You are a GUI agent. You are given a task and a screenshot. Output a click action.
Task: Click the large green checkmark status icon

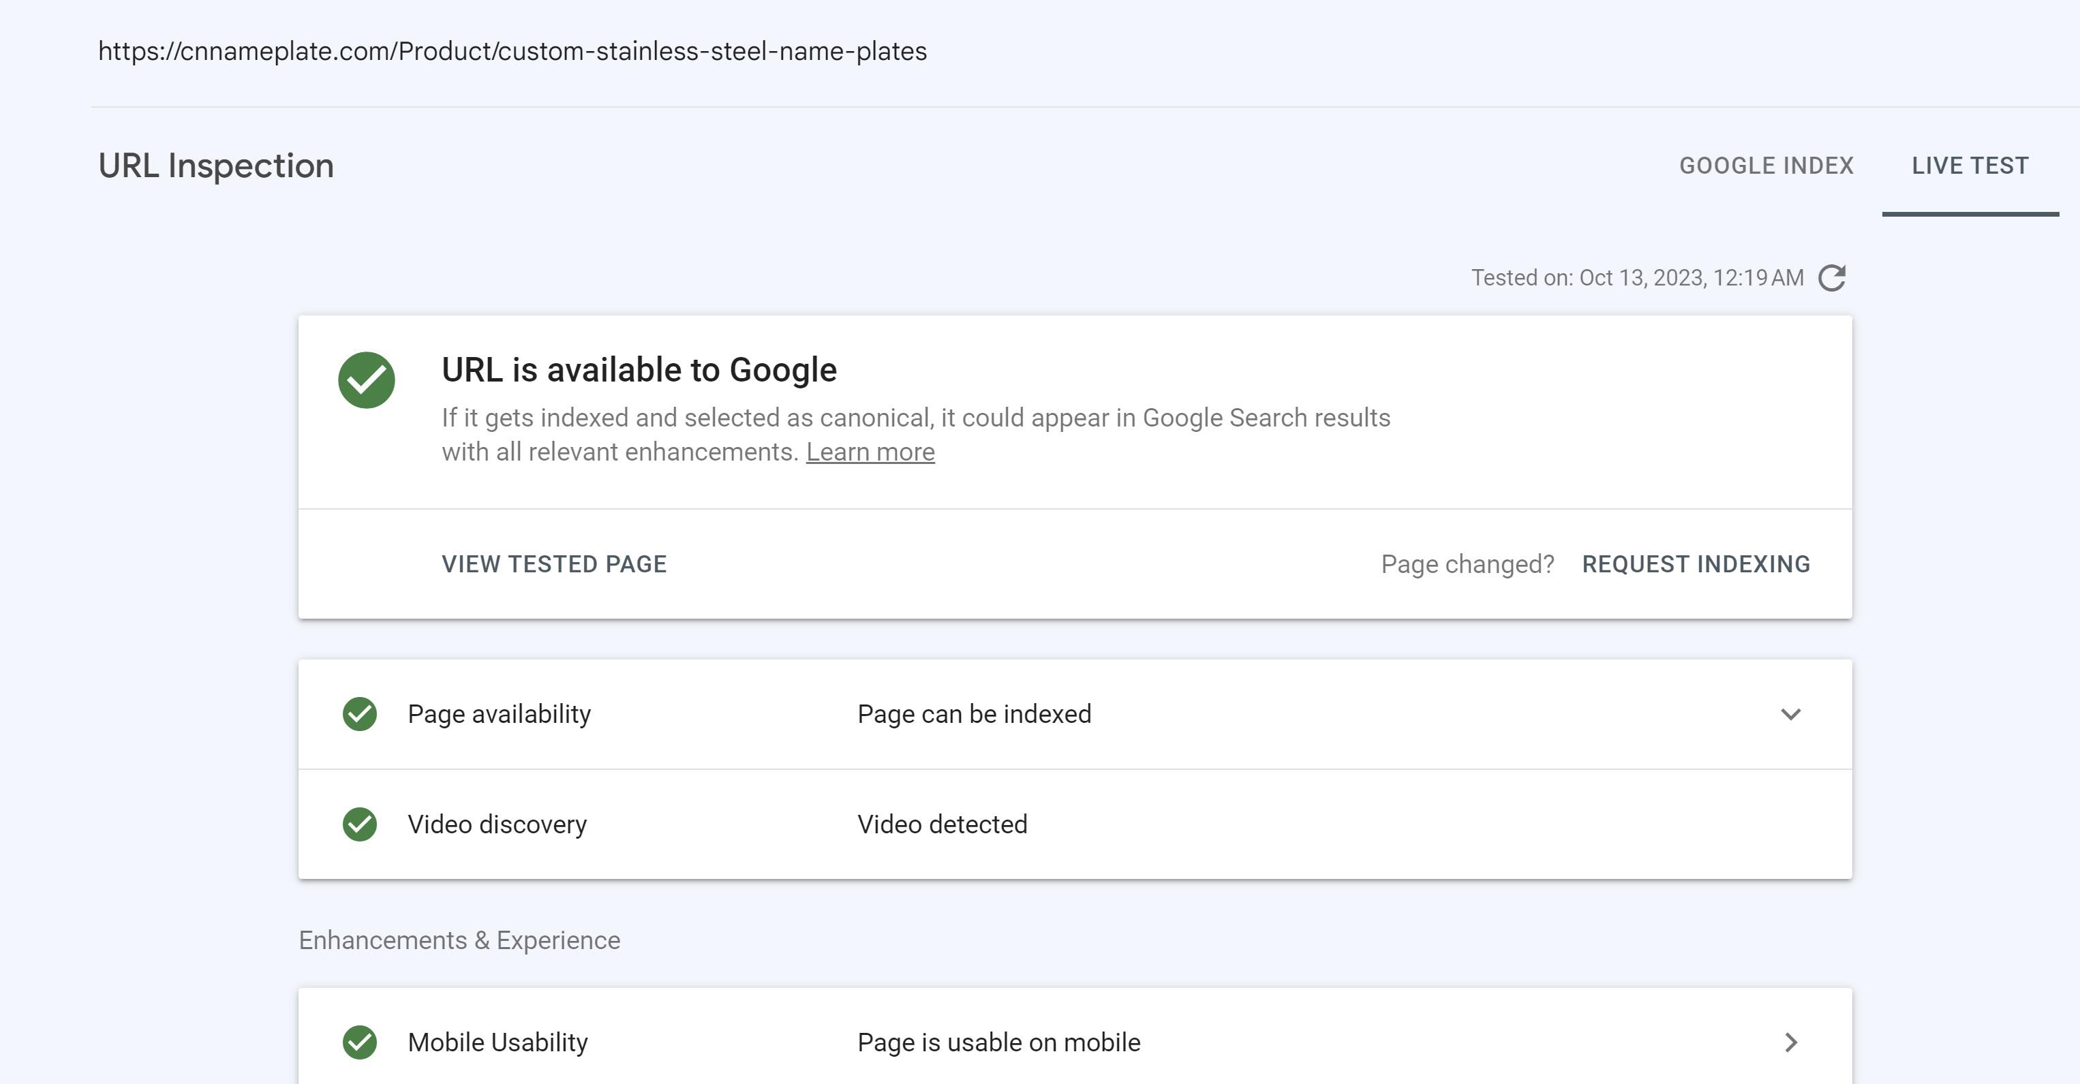(x=366, y=380)
